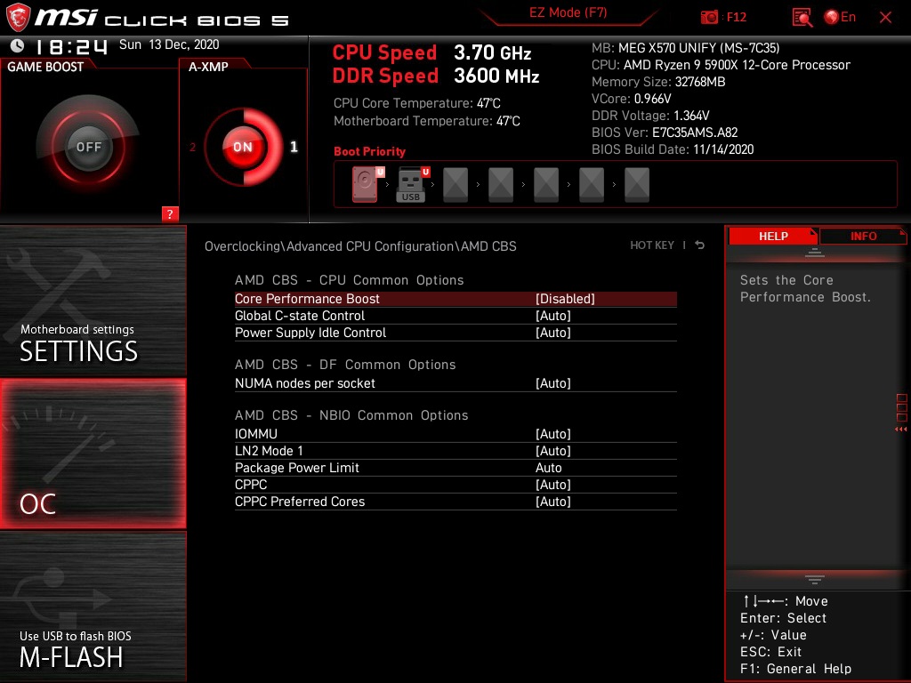Click the HOT KEY label
Image resolution: width=911 pixels, height=683 pixels.
click(x=652, y=245)
